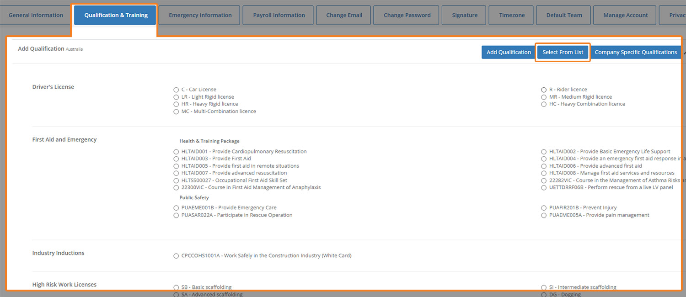This screenshot has height=297, width=686.
Task: Open the Timezone tab
Action: (512, 15)
